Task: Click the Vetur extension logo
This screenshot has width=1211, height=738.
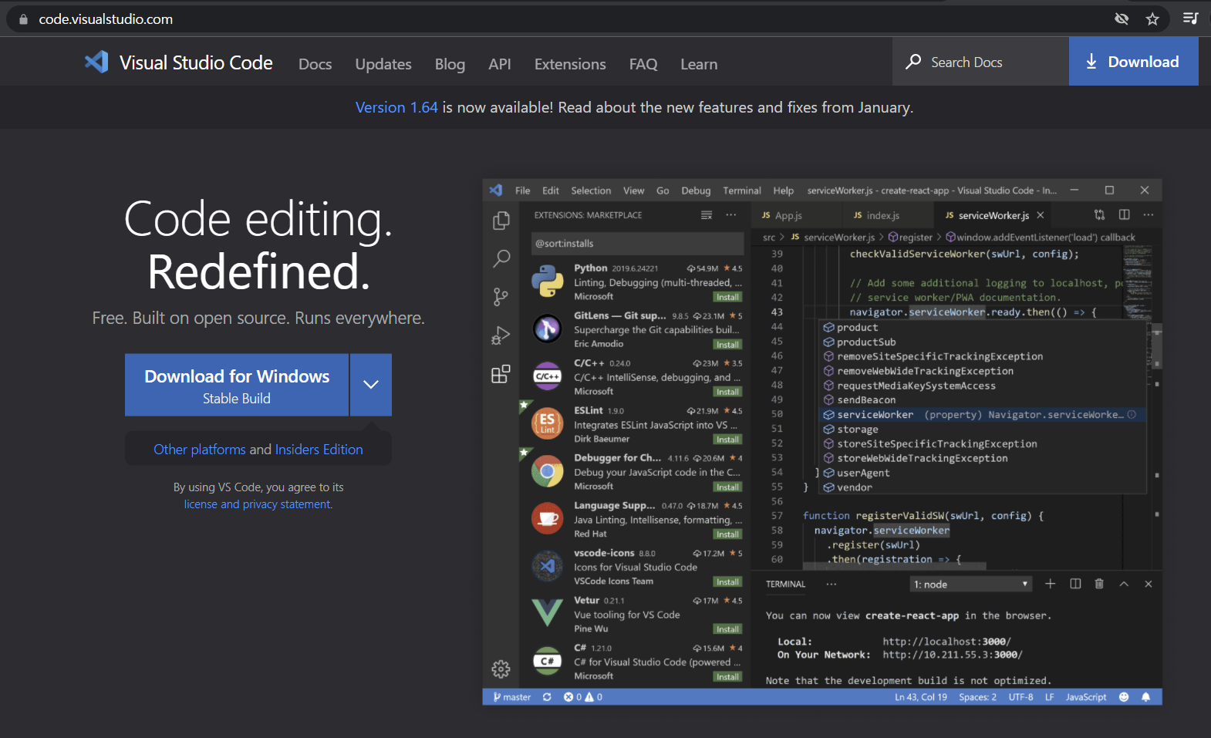Action: point(548,613)
